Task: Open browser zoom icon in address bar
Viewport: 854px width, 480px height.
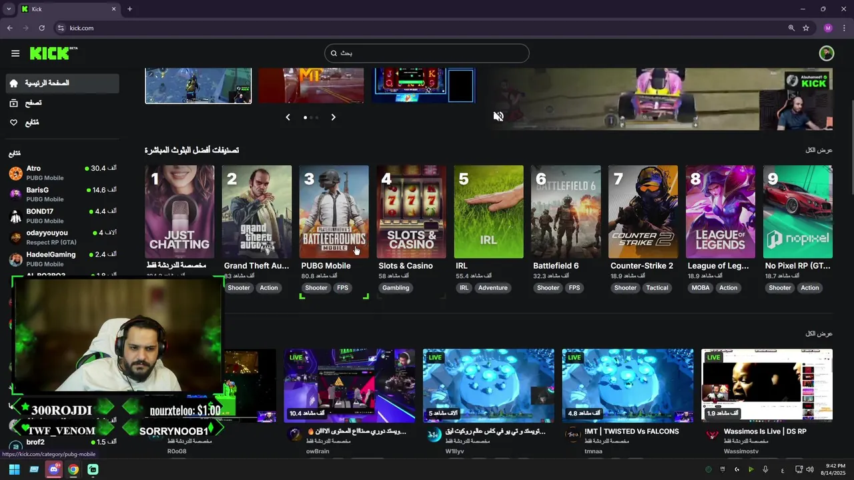Action: point(791,28)
